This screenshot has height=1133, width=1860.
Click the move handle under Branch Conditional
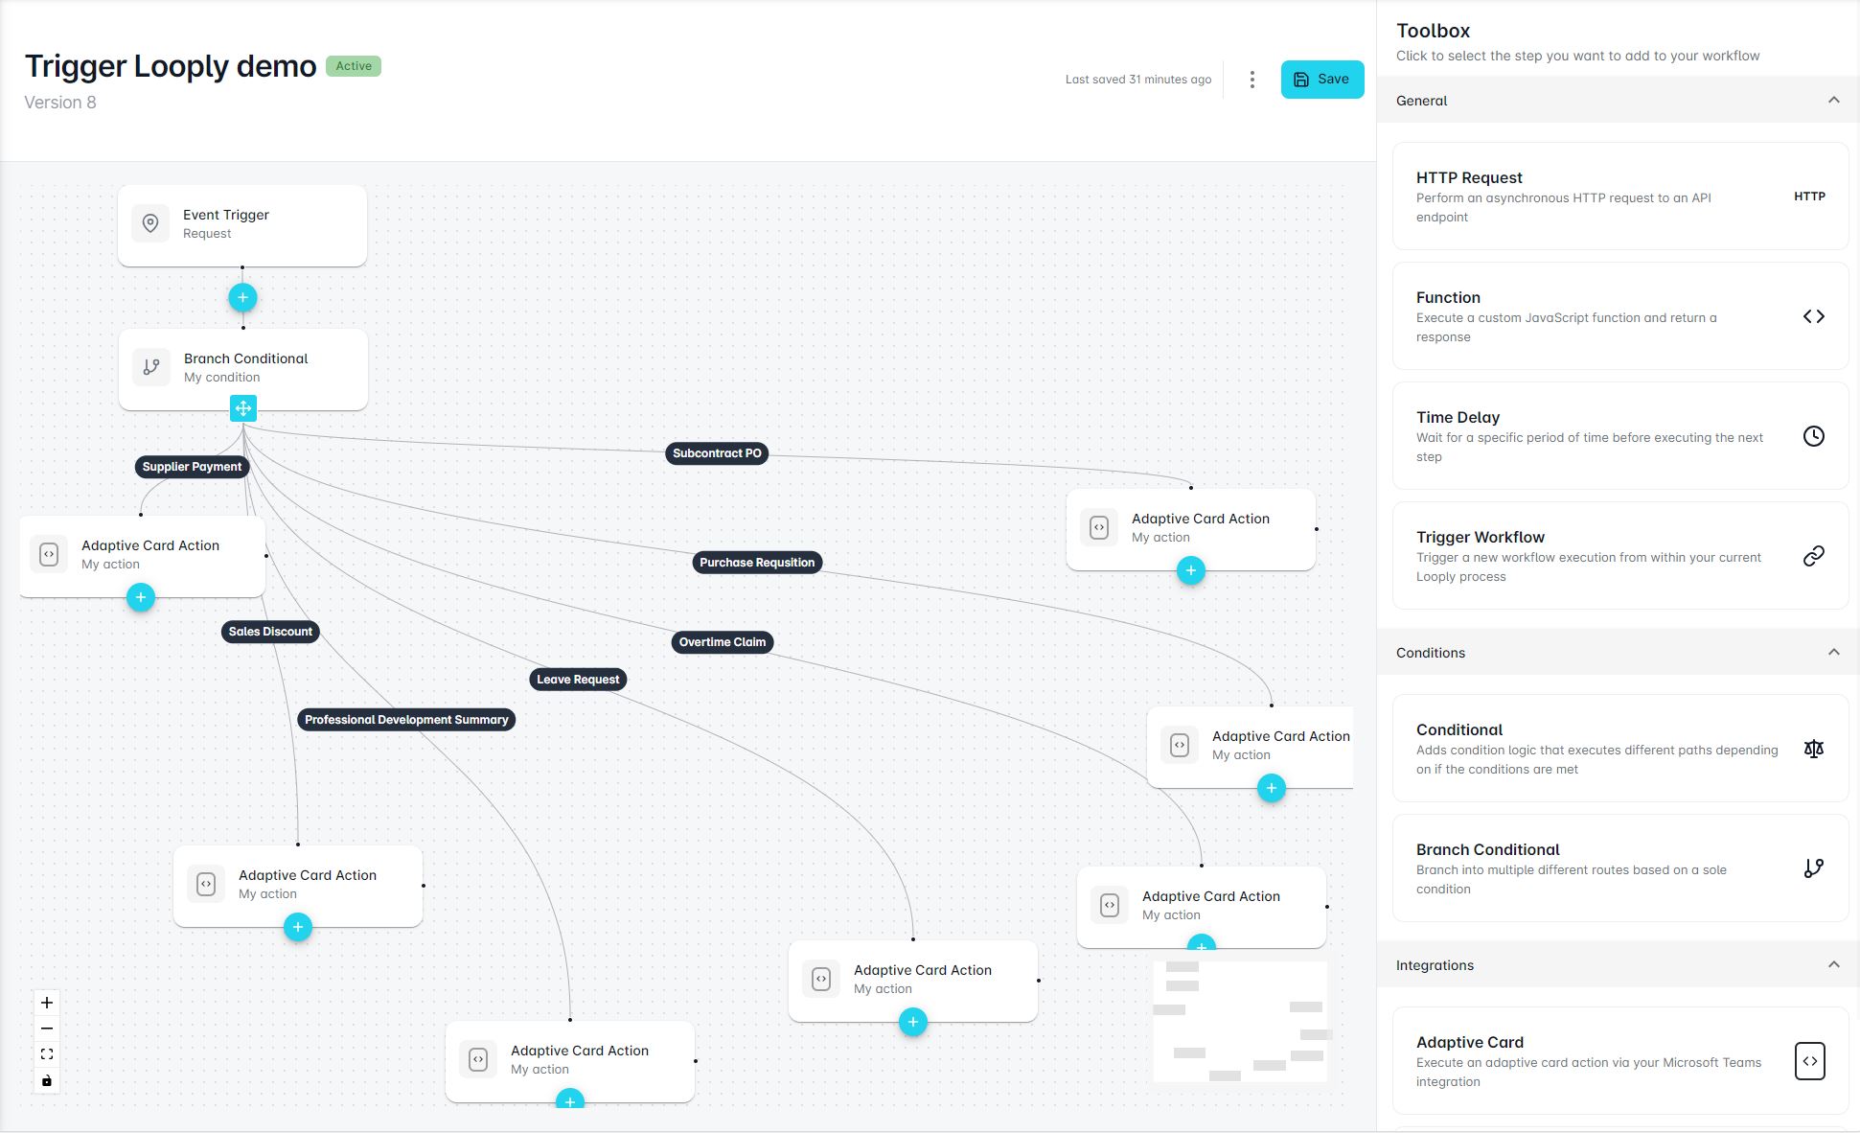(x=243, y=409)
